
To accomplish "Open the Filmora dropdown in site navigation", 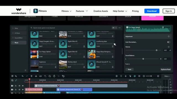I will [x=66, y=11].
